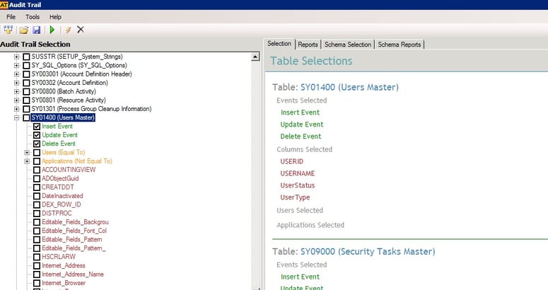Viewport: 548px width, 290px height.
Task: Expand the SY003001 Account Definition Header node
Action: 16,74
